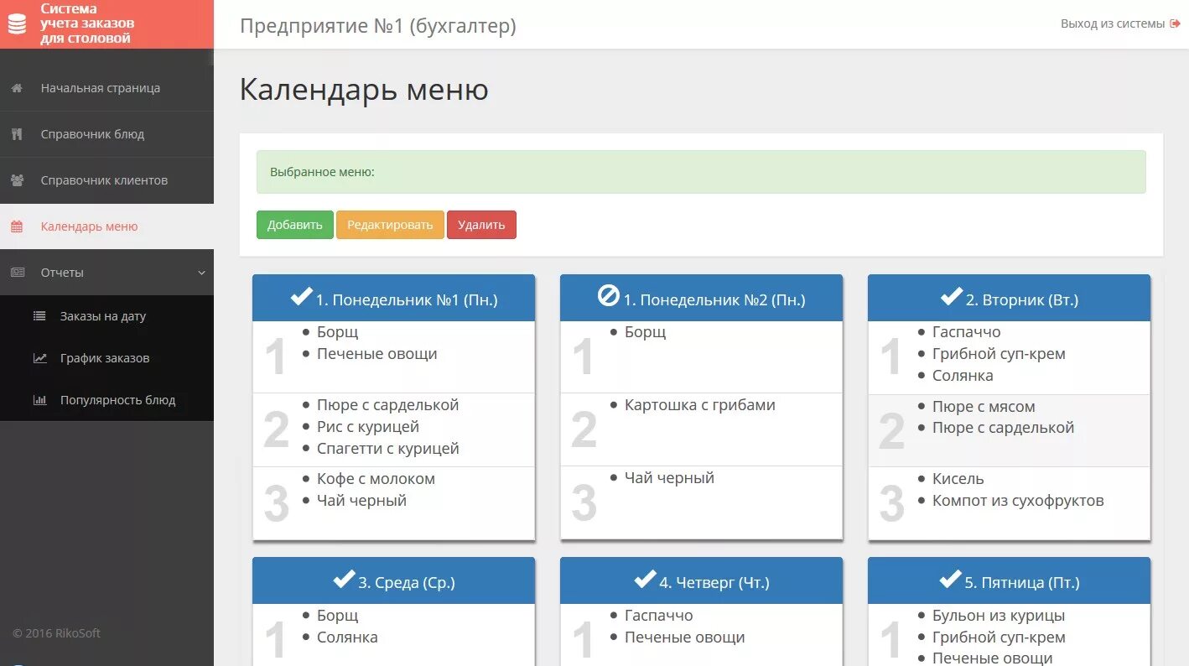Click Печеные овощи in Четверг card
This screenshot has width=1189, height=666.
685,637
